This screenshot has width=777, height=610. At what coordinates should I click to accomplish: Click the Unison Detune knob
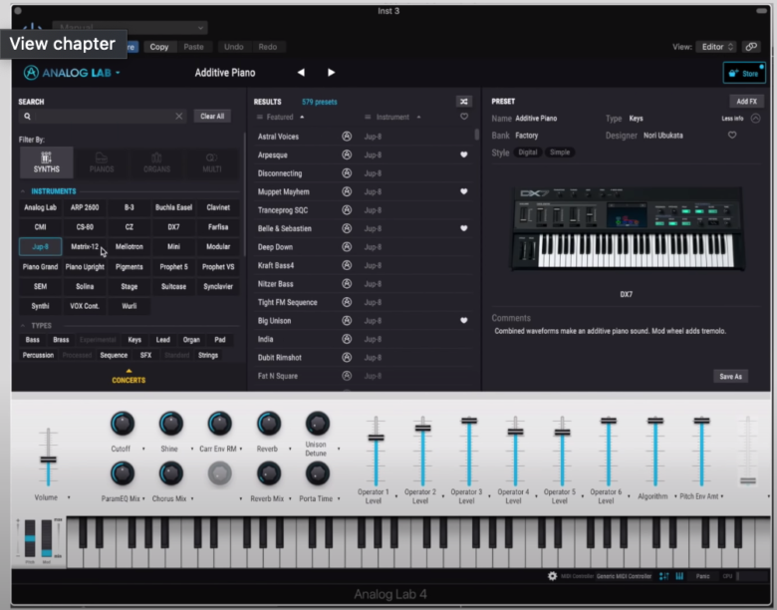317,424
